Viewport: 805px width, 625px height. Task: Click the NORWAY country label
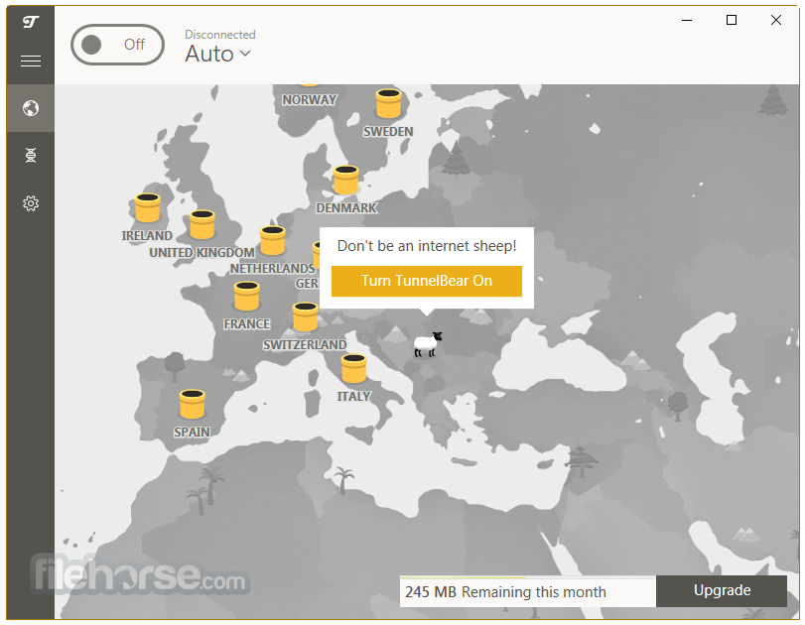point(309,99)
